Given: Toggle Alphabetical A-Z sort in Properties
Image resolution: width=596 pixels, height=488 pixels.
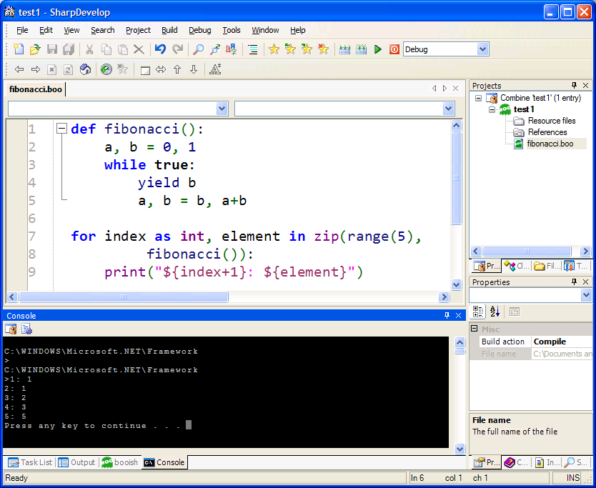Looking at the screenshot, I should click(495, 312).
